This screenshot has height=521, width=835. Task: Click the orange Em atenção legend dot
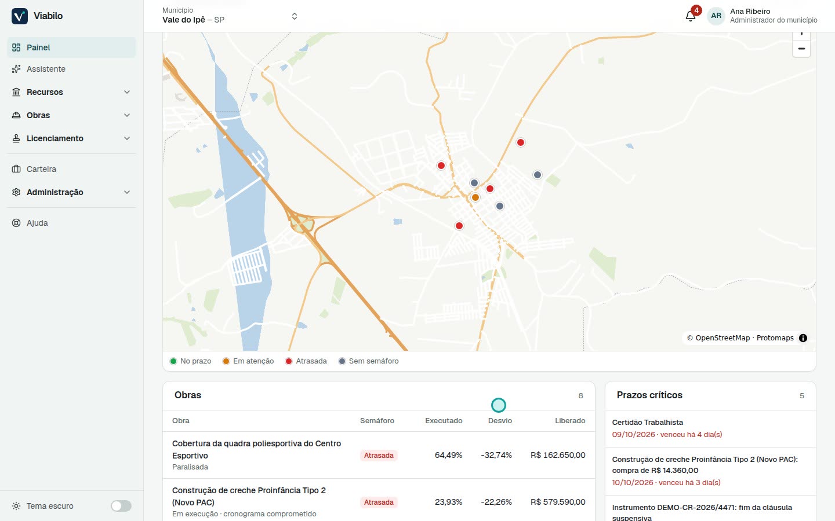[x=226, y=361]
